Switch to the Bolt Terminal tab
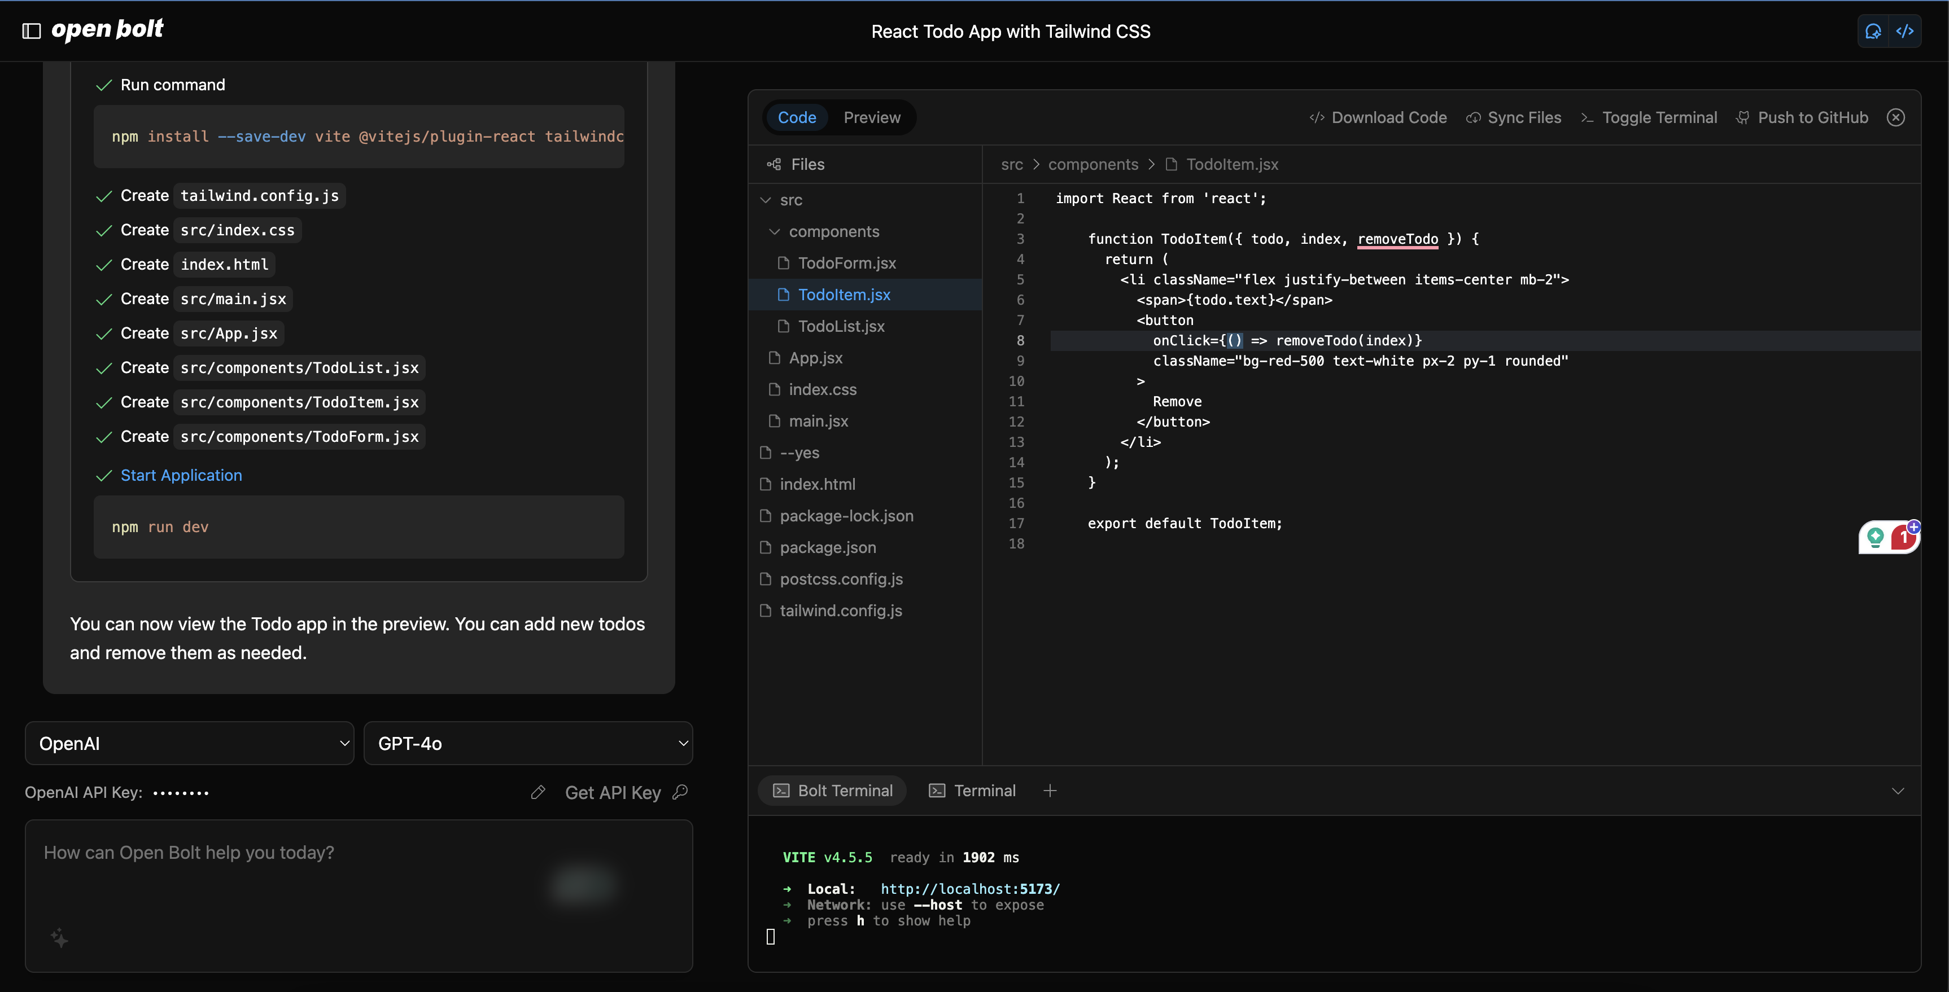 [x=832, y=791]
